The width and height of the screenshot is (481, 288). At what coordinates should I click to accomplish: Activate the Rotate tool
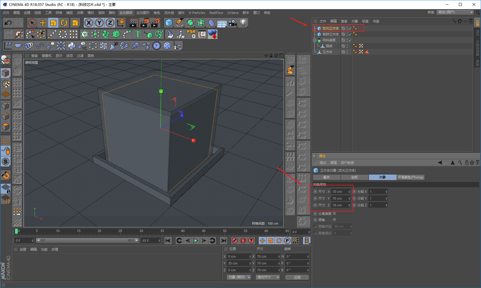pyautogui.click(x=64, y=23)
